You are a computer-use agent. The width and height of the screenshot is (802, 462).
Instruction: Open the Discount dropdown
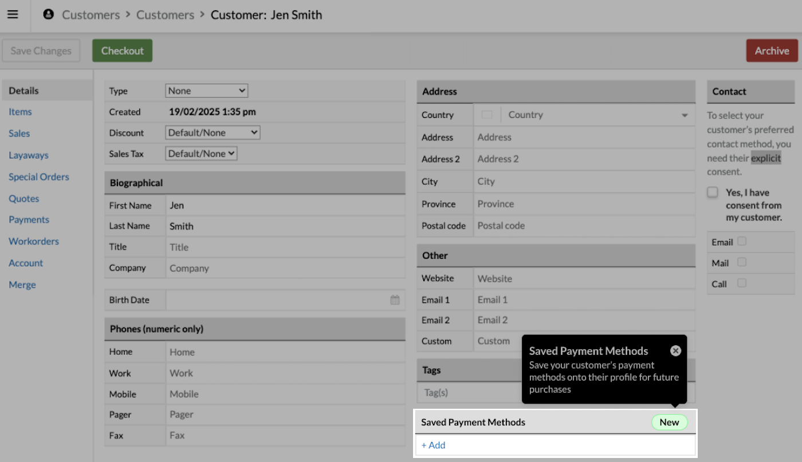click(213, 133)
